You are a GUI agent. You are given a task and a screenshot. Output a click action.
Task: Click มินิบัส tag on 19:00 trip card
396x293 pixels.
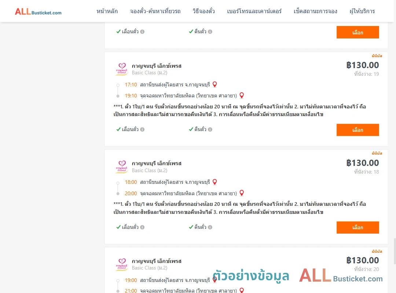pos(377,251)
